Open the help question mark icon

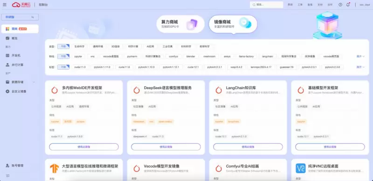[340, 5]
